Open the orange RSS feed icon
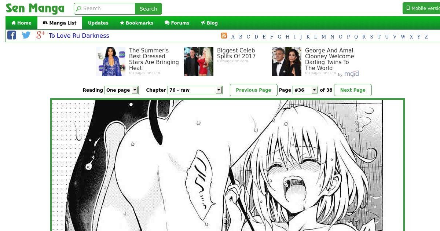This screenshot has height=231, width=440. coord(224,36)
